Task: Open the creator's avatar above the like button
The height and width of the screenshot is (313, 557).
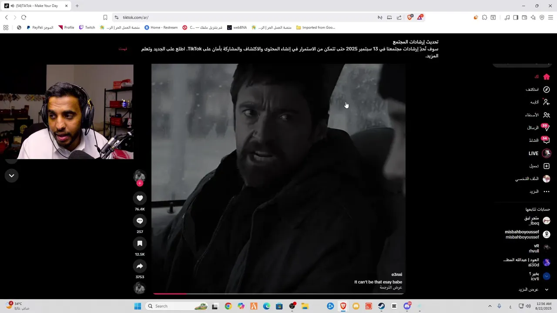Action: (x=140, y=176)
